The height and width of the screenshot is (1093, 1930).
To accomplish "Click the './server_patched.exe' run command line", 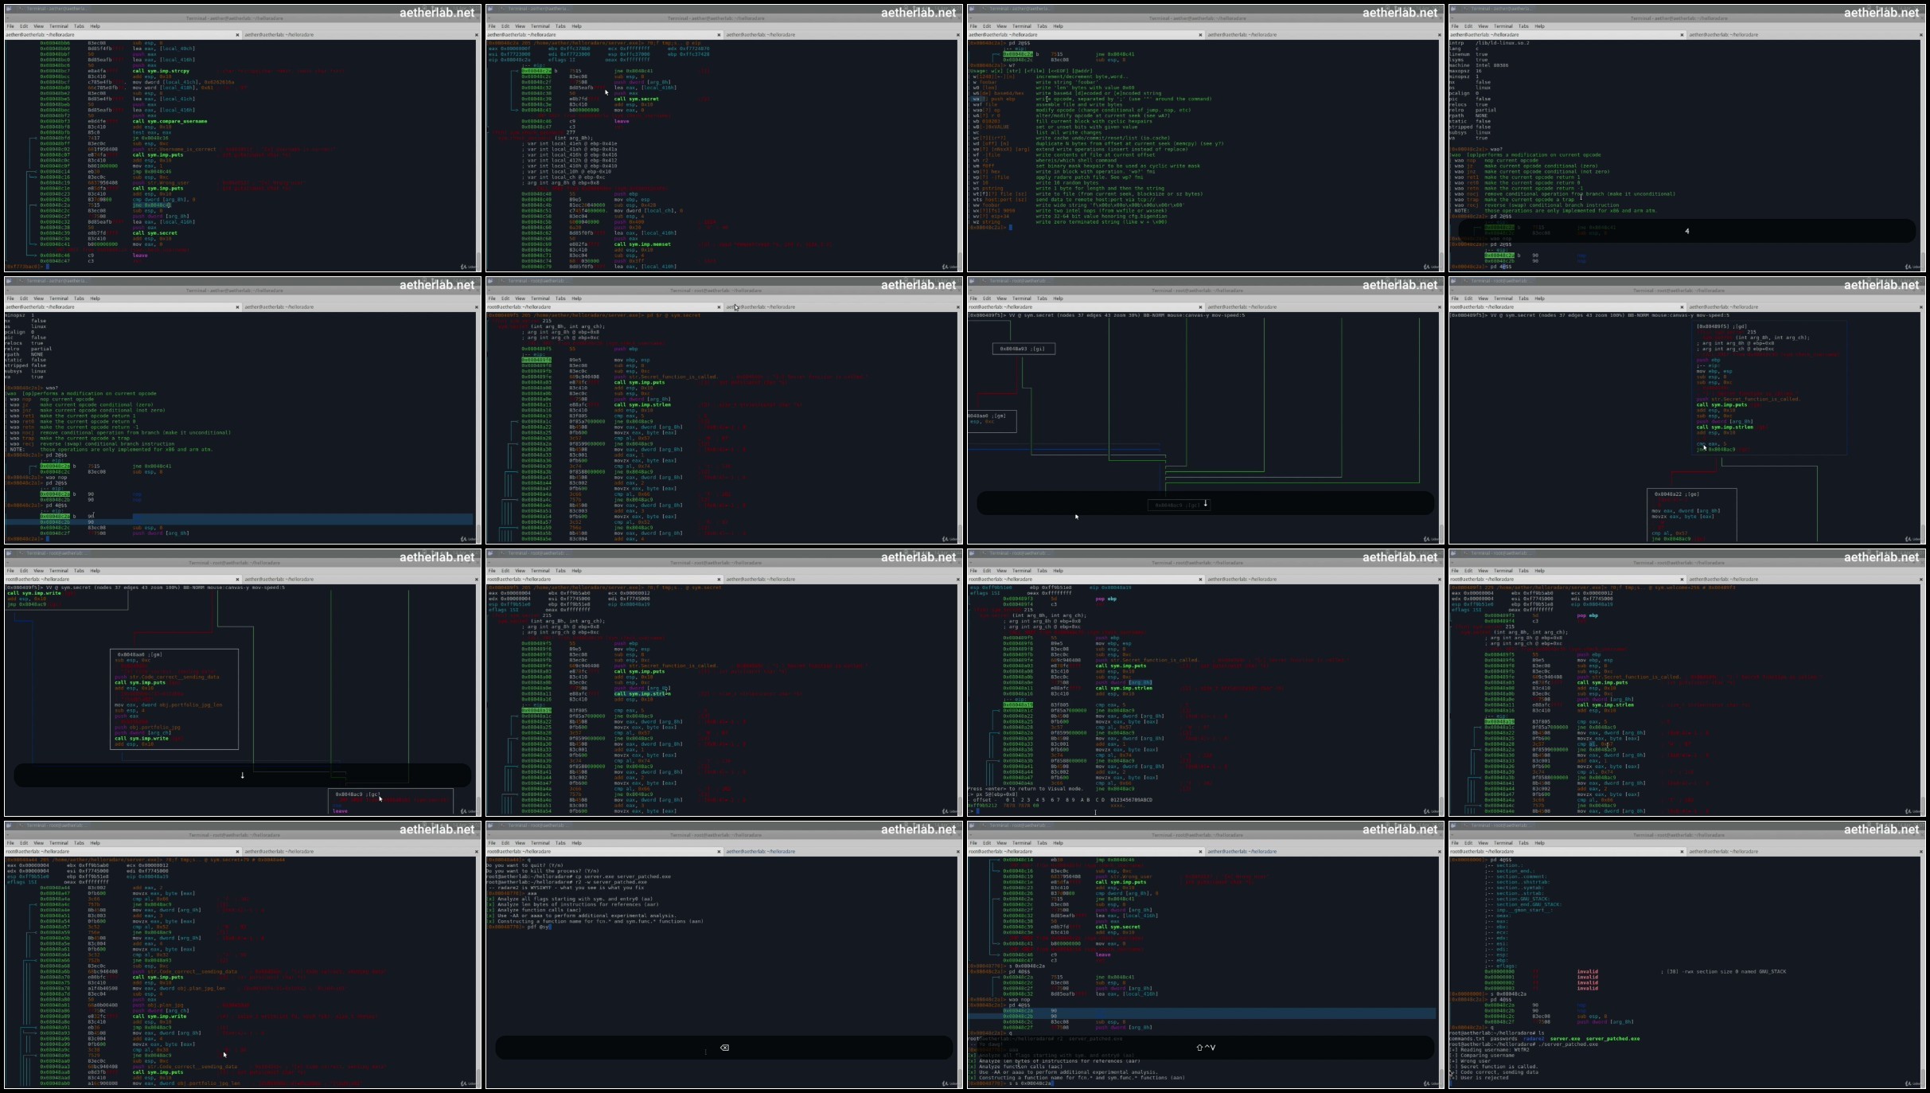I will click(1523, 1044).
